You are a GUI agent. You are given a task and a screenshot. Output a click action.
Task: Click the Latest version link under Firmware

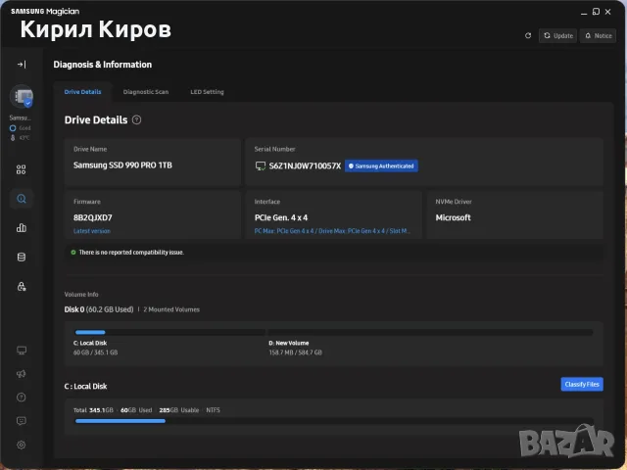click(x=92, y=231)
